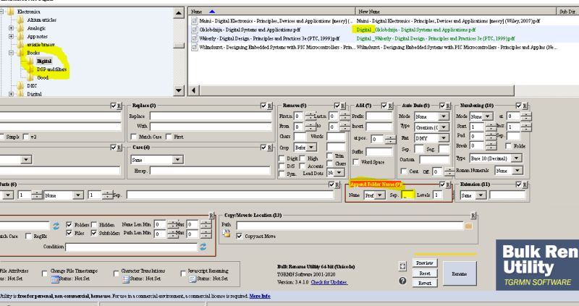579x306 pixels.
Task: Sort files by the Name column header
Action: pyautogui.click(x=271, y=12)
